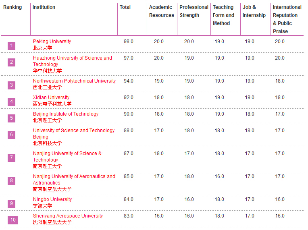The image size is (308, 230).
Task: Click rank badge number 5
Action: 11,118
